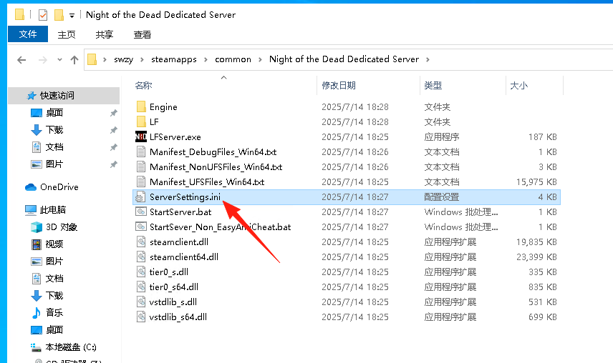Viewport: 613px width, 363px height.
Task: Select the StartServer.bat file name
Action: (180, 212)
